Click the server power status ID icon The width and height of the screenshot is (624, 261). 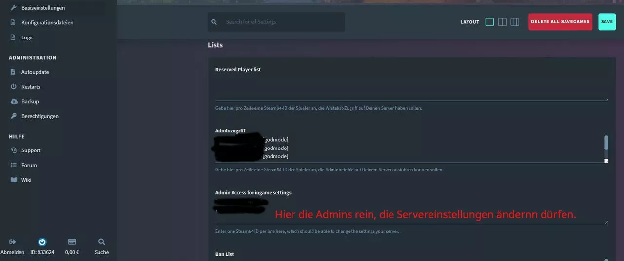click(42, 242)
